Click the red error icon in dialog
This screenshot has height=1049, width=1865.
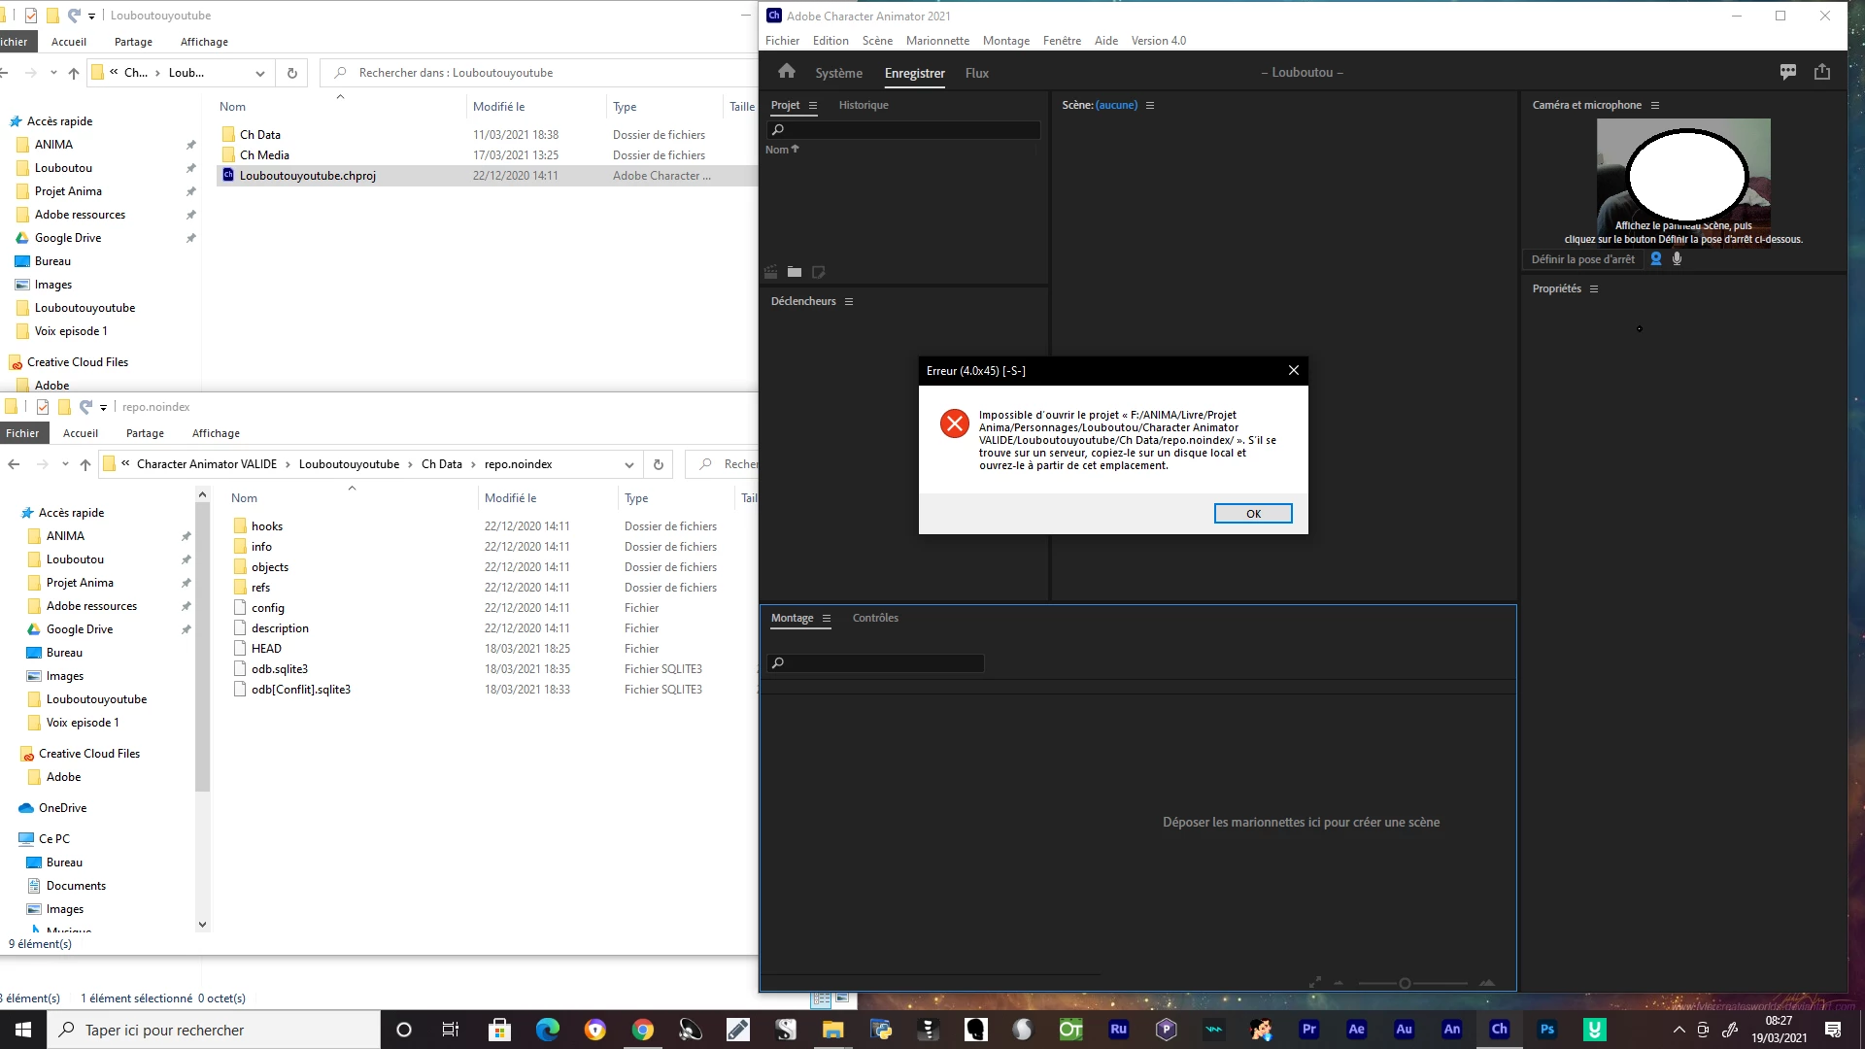pos(954,423)
